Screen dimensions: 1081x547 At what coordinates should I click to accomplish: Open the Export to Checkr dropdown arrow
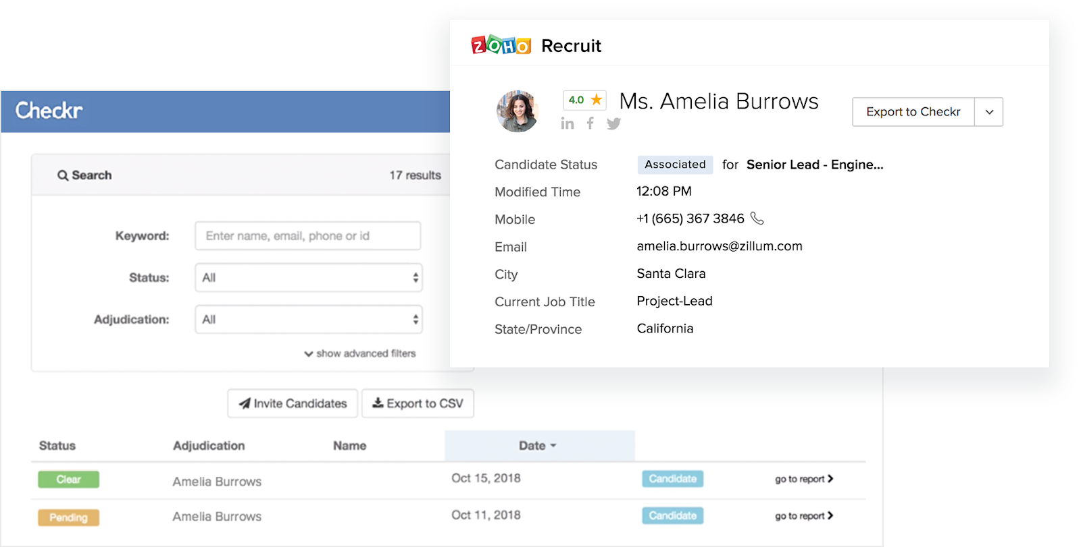coord(988,112)
